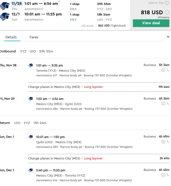Click entertainment icon on Toronto–Mexico City flight

(163, 70)
